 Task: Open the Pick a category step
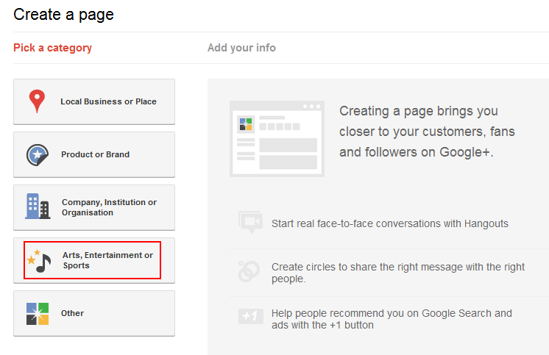tap(52, 48)
